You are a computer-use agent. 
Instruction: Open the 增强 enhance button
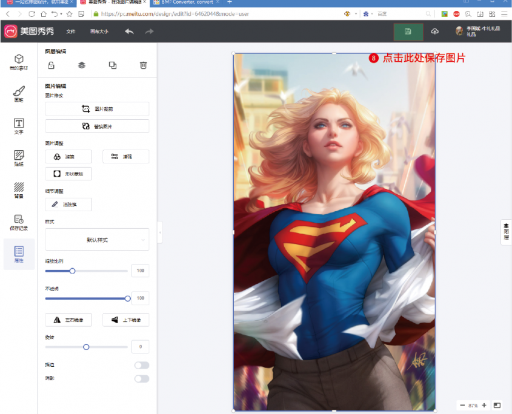(x=125, y=157)
